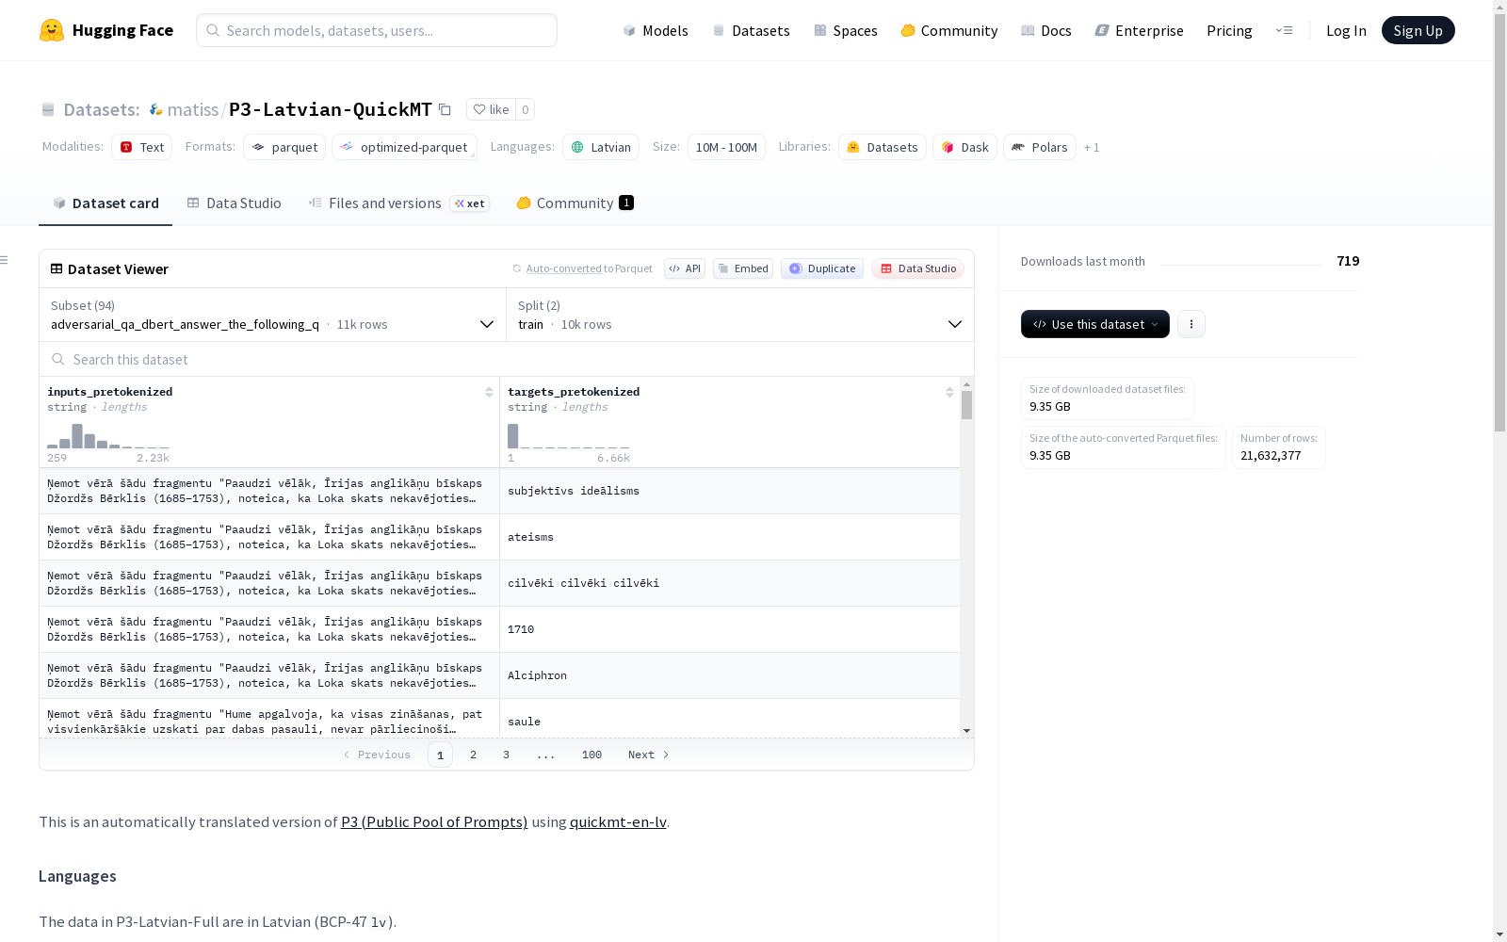Click the matiss author link
The height and width of the screenshot is (942, 1507).
193,110
